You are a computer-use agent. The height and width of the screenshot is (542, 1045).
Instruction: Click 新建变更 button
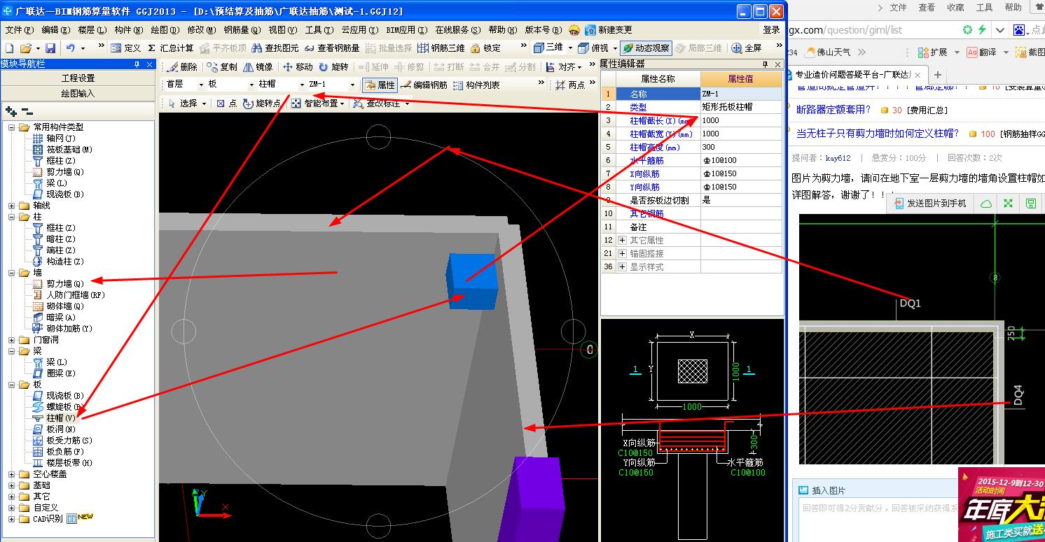pyautogui.click(x=609, y=30)
